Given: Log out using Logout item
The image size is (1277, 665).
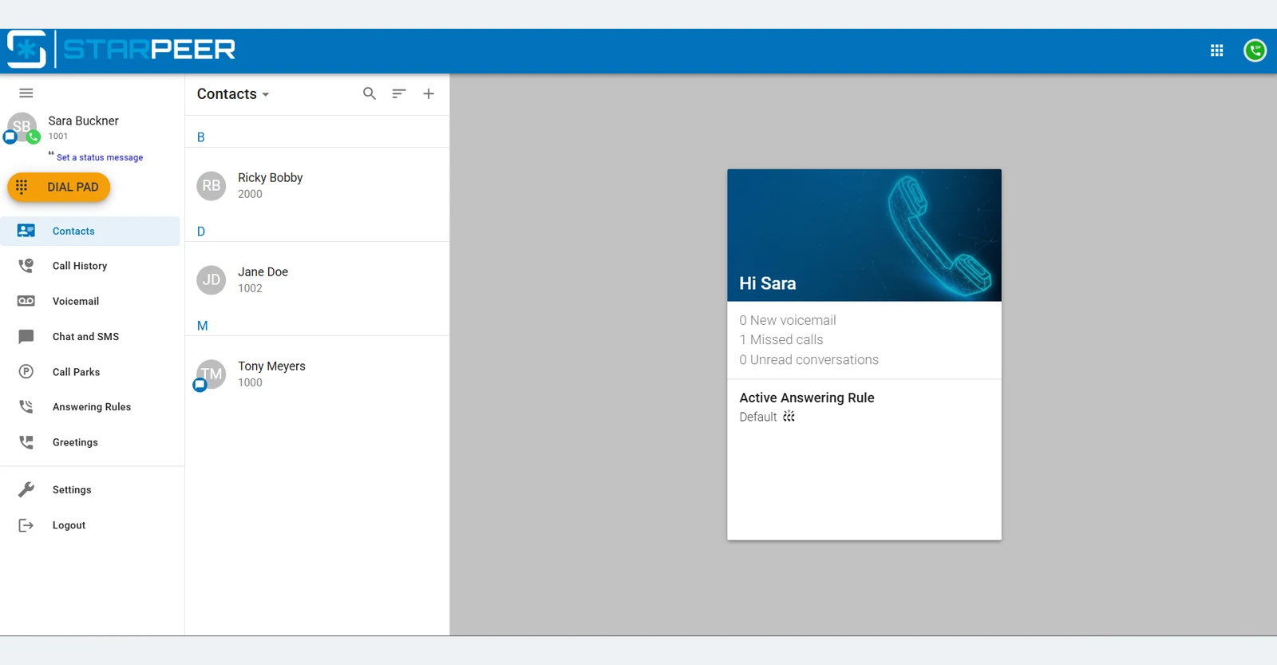Looking at the screenshot, I should click(x=90, y=524).
